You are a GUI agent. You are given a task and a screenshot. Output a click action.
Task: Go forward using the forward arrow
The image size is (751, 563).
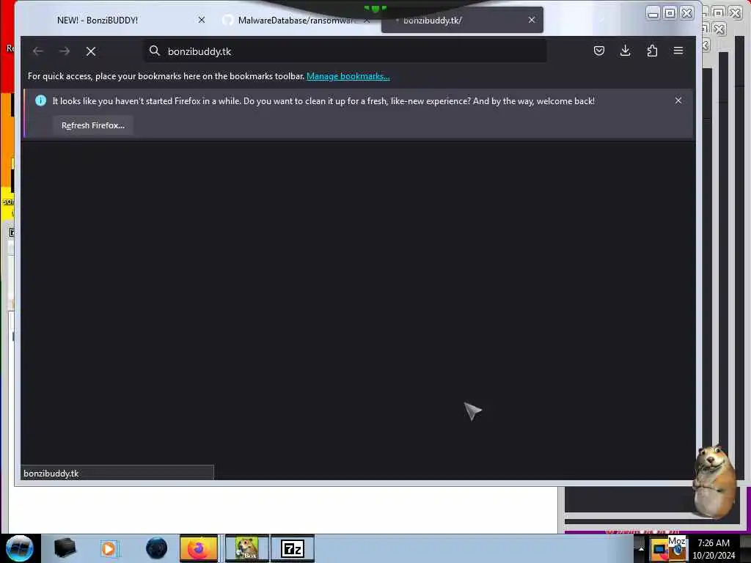[65, 51]
